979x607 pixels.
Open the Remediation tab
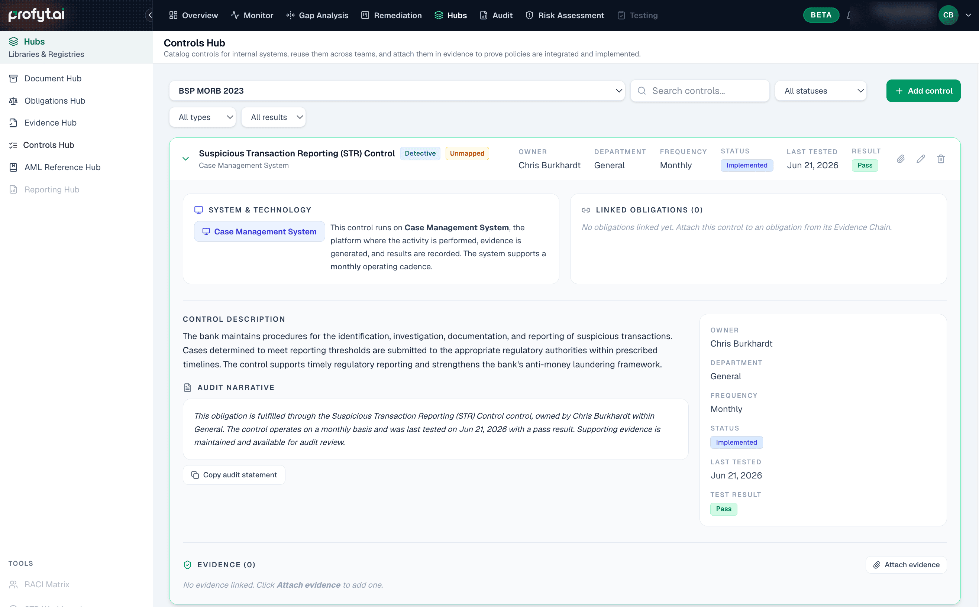click(391, 15)
